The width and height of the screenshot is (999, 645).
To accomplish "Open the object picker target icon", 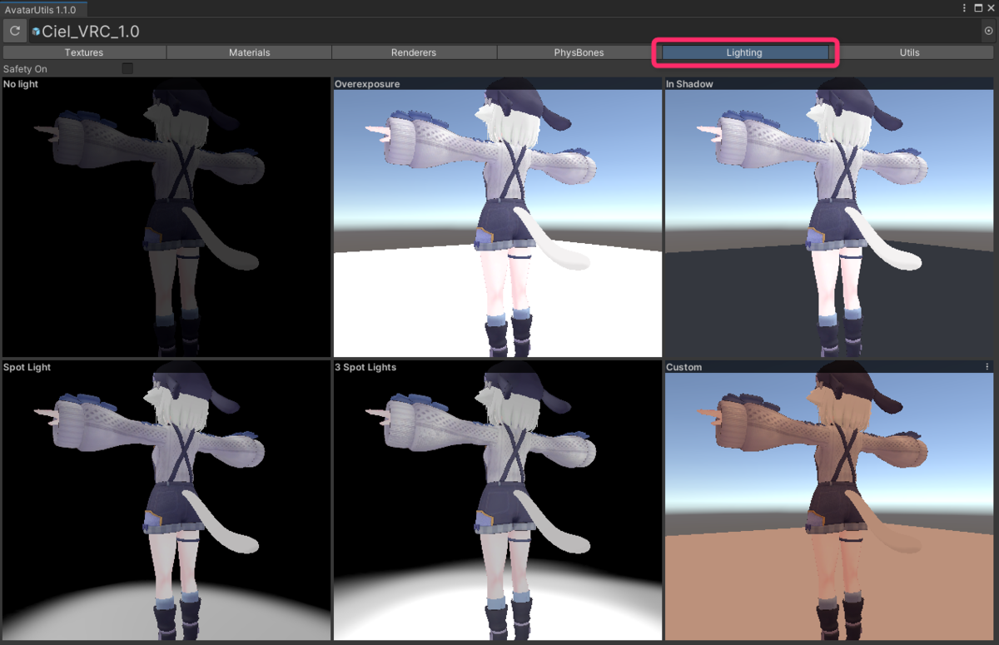I will coord(987,31).
